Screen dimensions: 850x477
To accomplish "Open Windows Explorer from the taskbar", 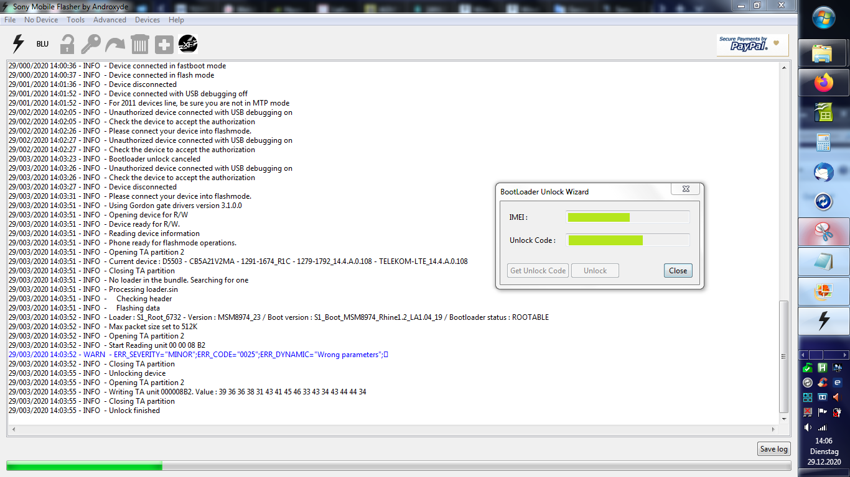I will (824, 53).
